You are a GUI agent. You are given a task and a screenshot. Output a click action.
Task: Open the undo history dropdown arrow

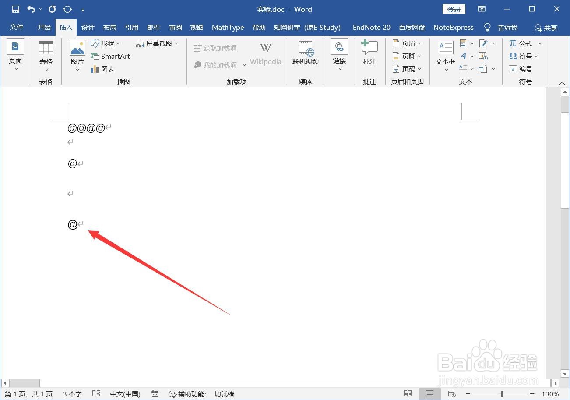click(x=41, y=9)
